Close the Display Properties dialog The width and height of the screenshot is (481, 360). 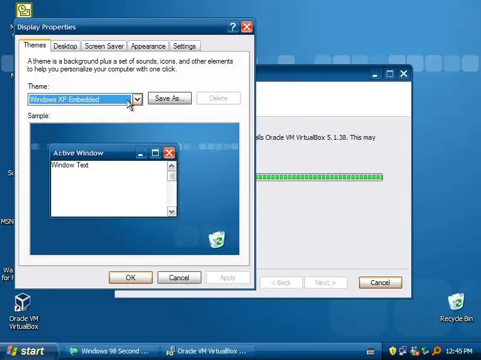(x=247, y=27)
